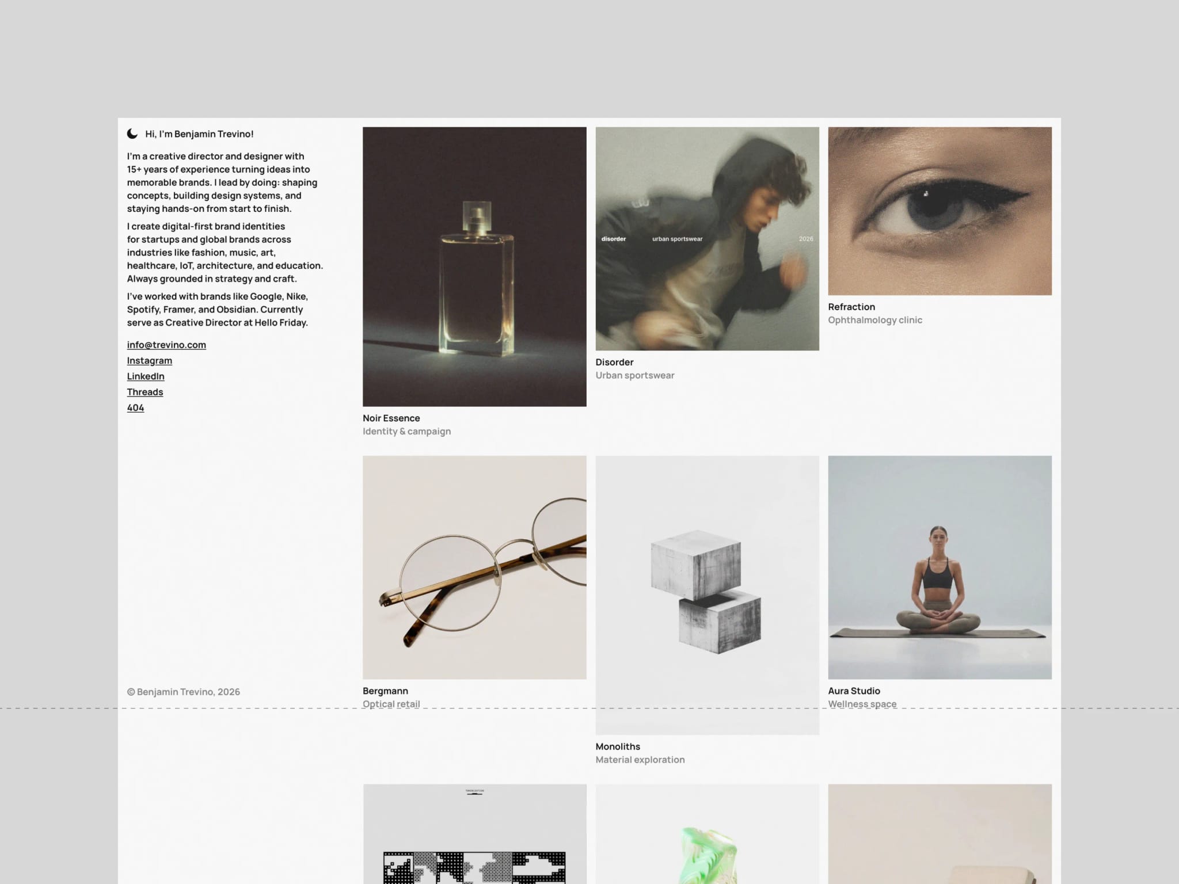Select the Bergmann eyeglasses thumbnail

coord(474,567)
